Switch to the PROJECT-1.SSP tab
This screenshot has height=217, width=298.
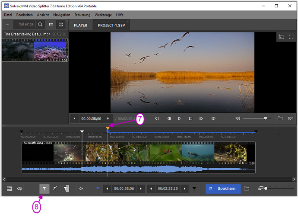click(x=111, y=26)
